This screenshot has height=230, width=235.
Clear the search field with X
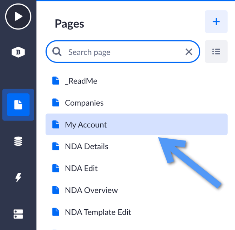pos(189,52)
